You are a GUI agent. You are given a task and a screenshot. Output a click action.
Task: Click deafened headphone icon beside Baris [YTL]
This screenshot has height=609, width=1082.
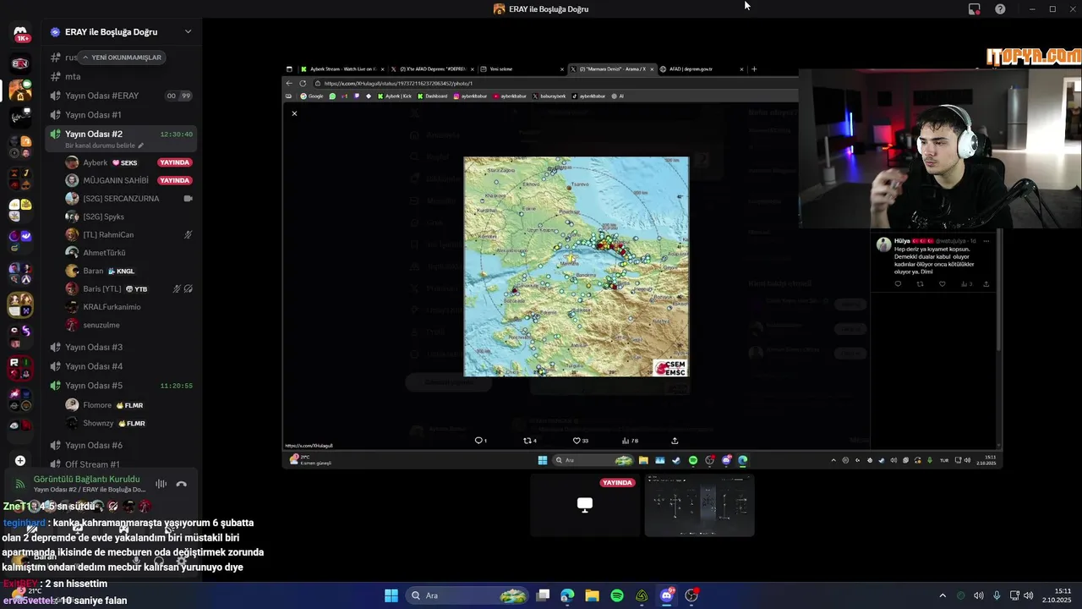[189, 288]
